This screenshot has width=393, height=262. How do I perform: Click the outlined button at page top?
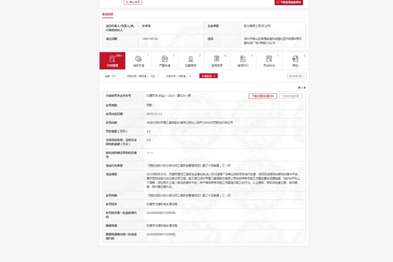[x=133, y=2]
